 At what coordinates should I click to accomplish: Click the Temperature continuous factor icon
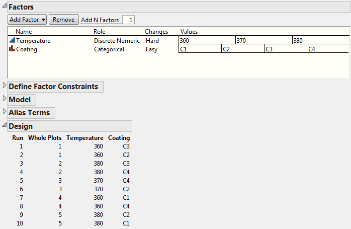click(12, 40)
